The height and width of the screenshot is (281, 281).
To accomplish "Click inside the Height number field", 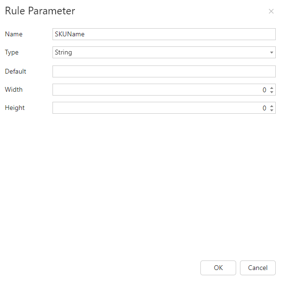I will [160, 108].
